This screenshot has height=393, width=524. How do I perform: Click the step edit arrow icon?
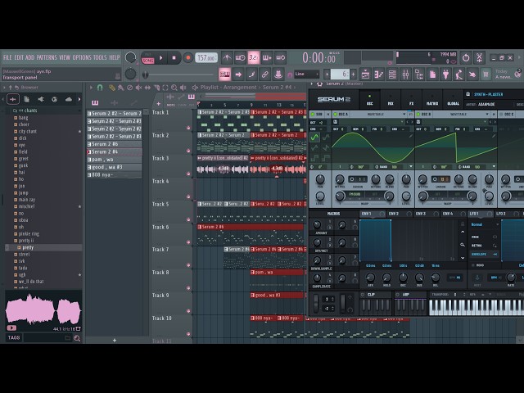tap(238, 75)
